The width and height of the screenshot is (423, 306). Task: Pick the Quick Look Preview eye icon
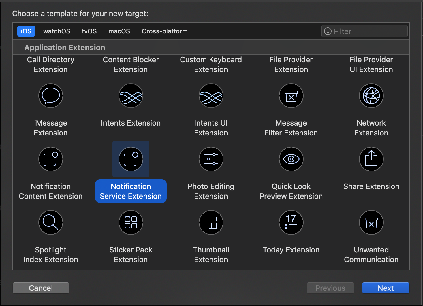[291, 159]
